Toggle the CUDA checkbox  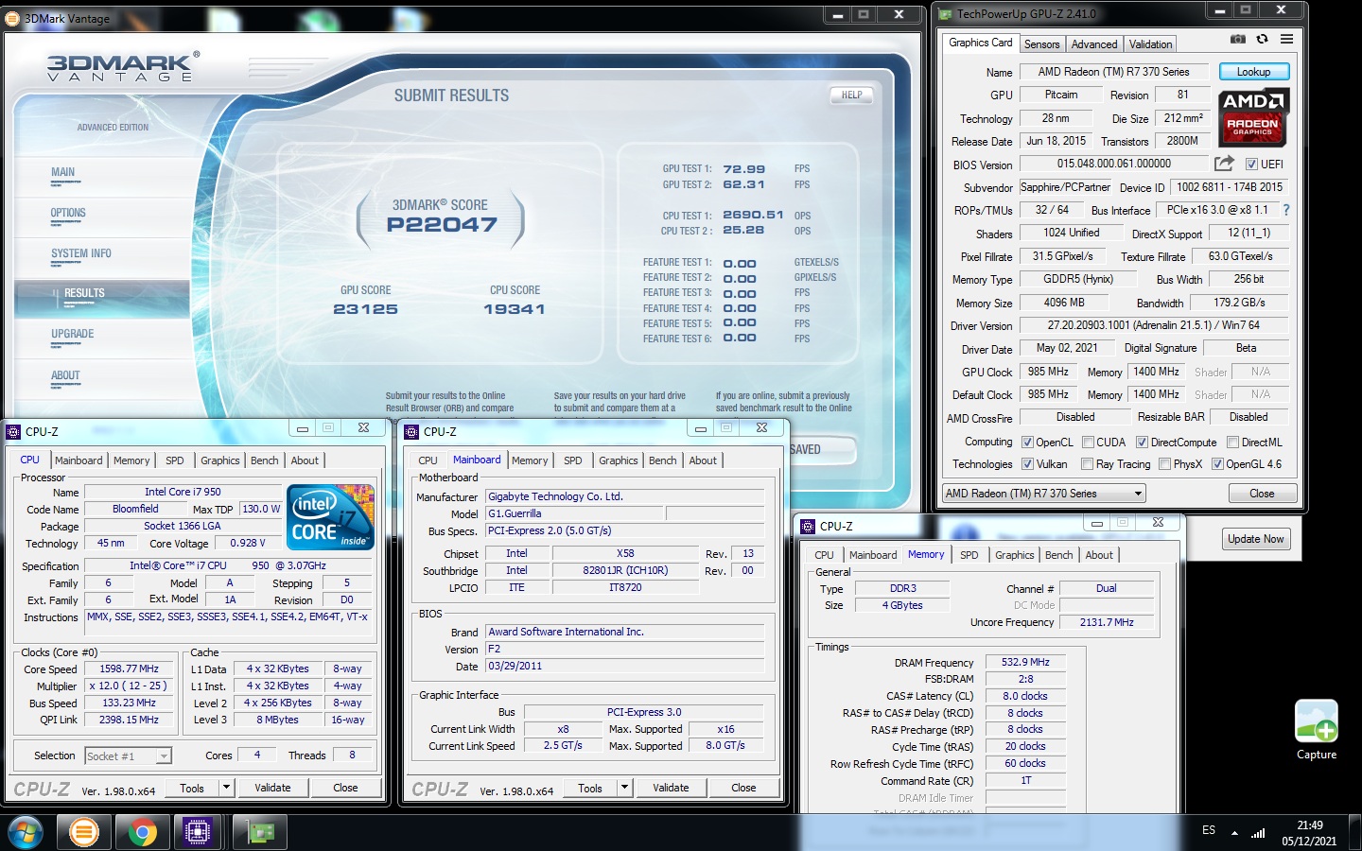[1088, 443]
